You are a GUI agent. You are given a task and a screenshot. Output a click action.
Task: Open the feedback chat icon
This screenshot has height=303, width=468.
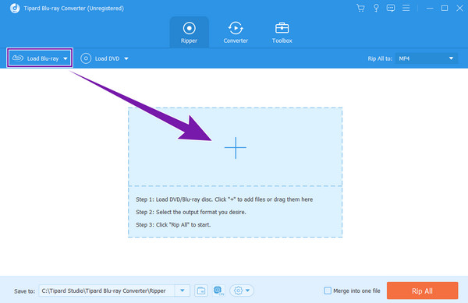391,8
